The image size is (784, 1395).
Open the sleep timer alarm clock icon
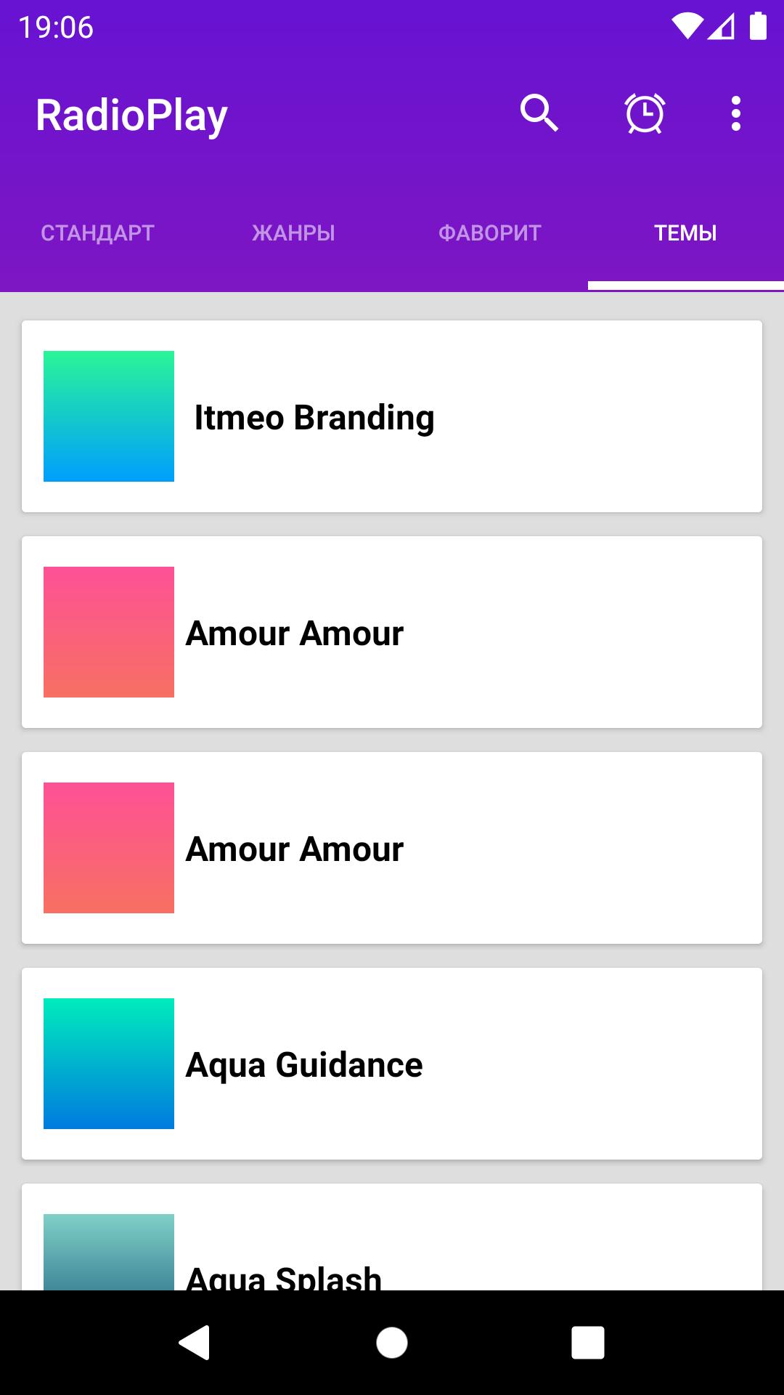tap(645, 114)
